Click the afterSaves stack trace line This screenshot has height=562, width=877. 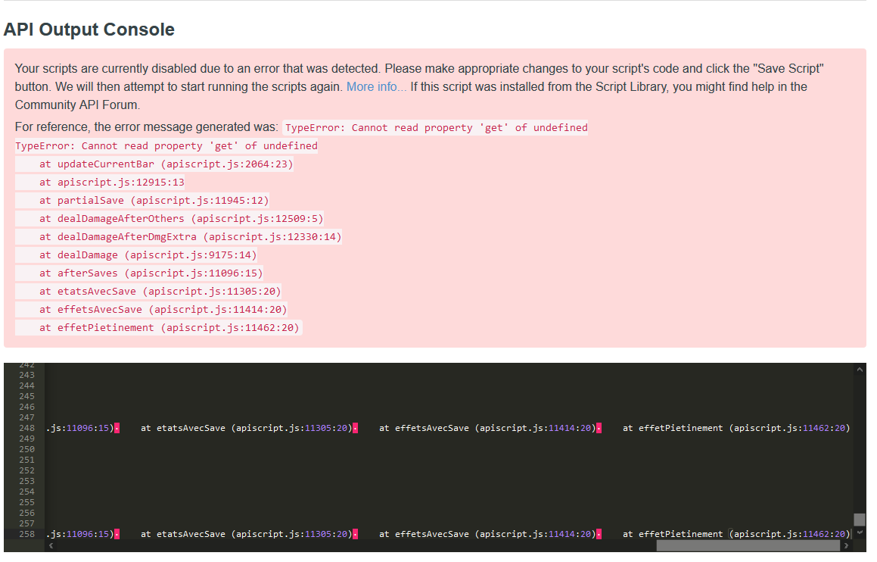point(151,273)
